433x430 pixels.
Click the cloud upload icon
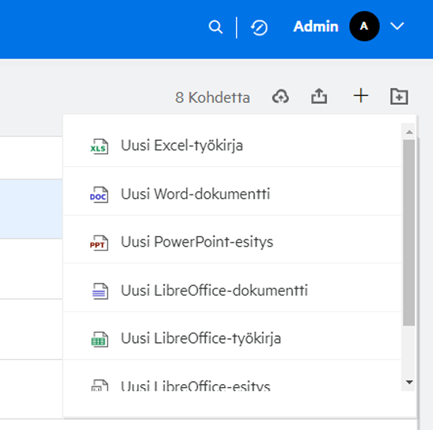[280, 96]
